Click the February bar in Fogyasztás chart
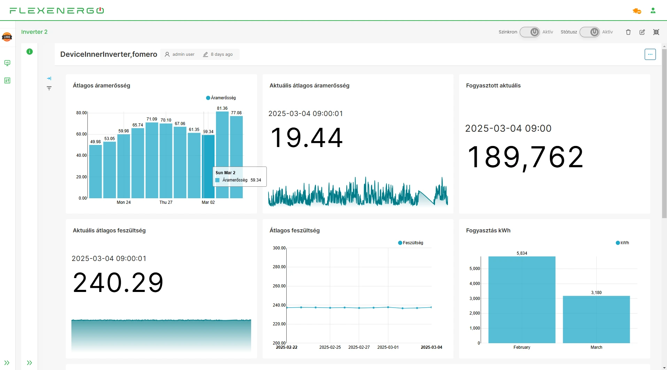Screen dimensions: 667x370 click(522, 300)
